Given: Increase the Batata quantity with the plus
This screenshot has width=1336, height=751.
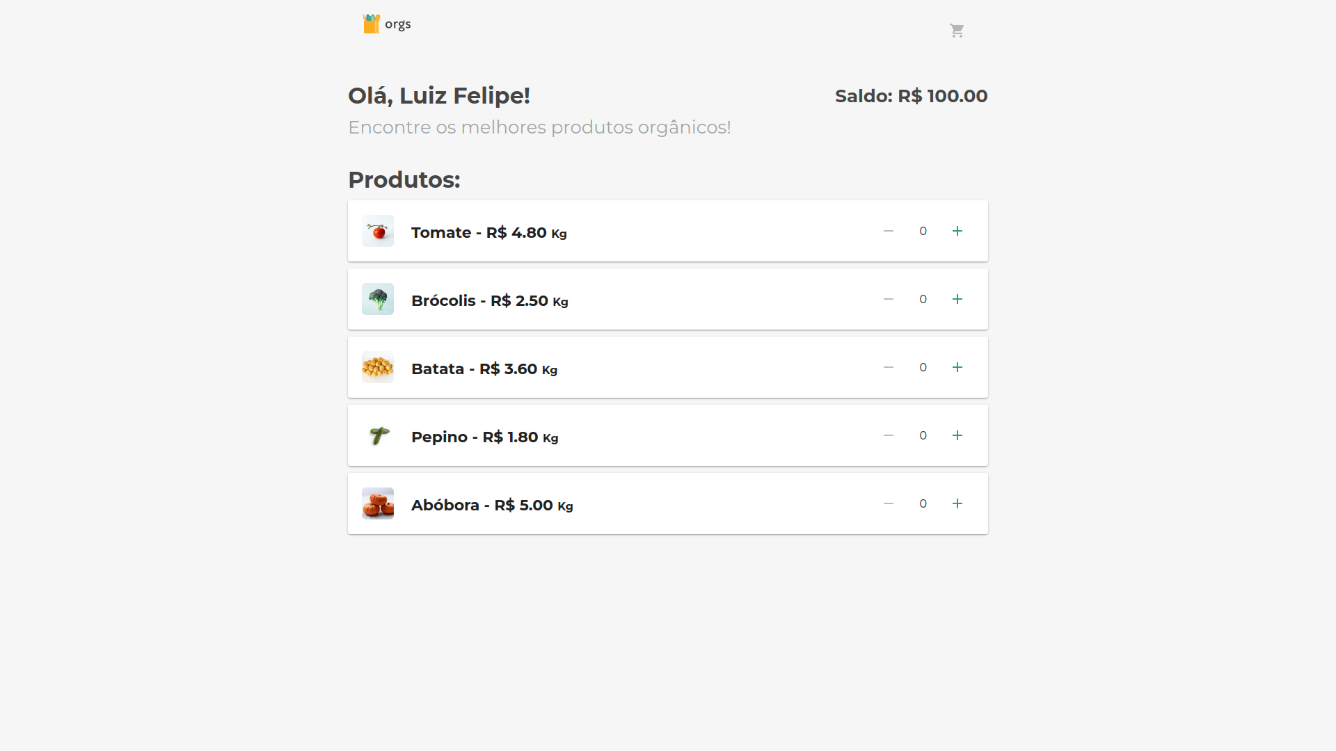Looking at the screenshot, I should [x=957, y=367].
